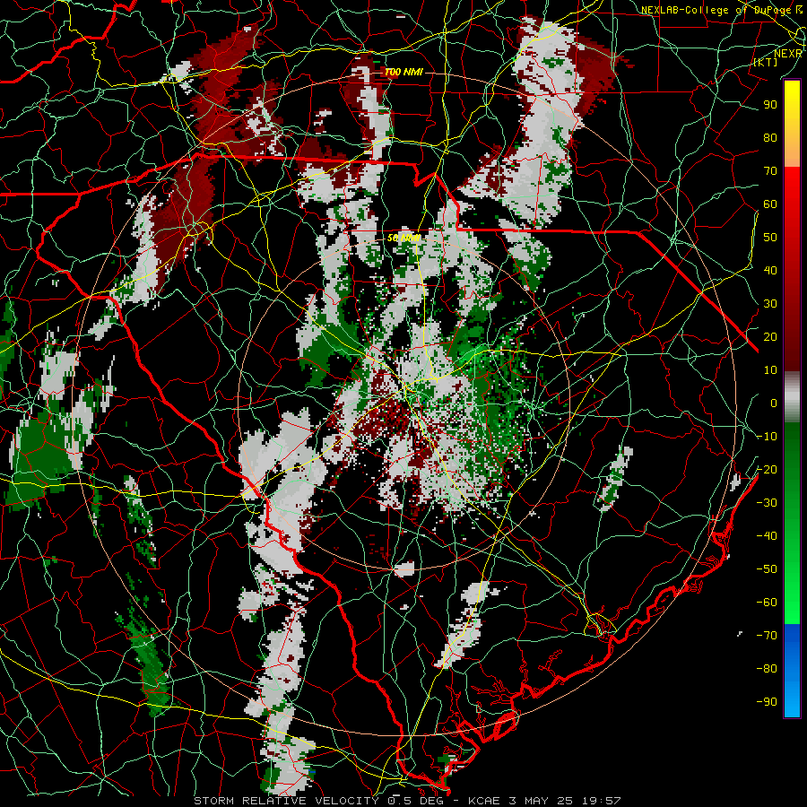The image size is (807, 807).
Task: Click the Storm Relative Velocity caption text
Action: pyautogui.click(x=408, y=801)
